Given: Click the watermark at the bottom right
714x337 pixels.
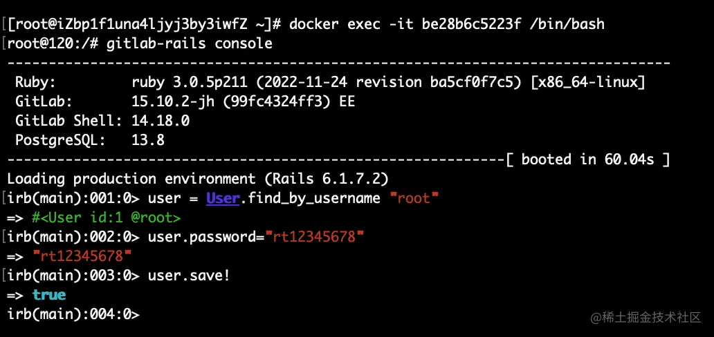Looking at the screenshot, I should click(646, 317).
